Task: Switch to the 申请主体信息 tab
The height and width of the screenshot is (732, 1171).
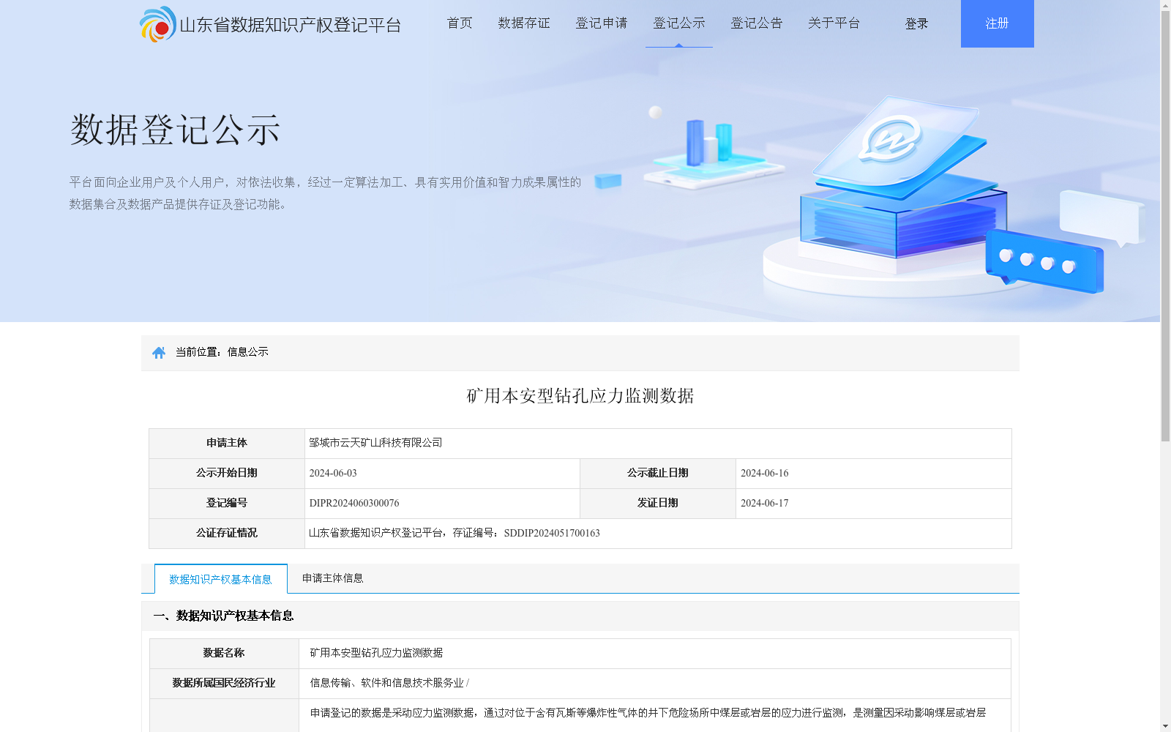Action: point(332,578)
